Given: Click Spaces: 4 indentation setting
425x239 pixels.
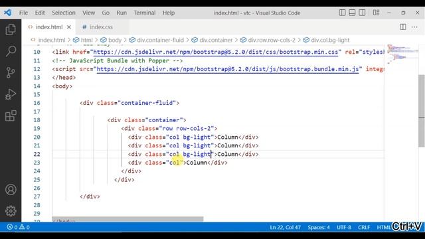Looking at the screenshot, I should pos(319,227).
